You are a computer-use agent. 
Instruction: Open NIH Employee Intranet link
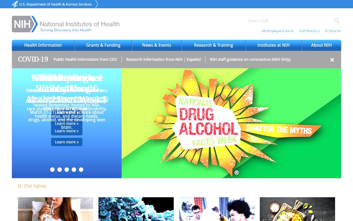tap(277, 31)
